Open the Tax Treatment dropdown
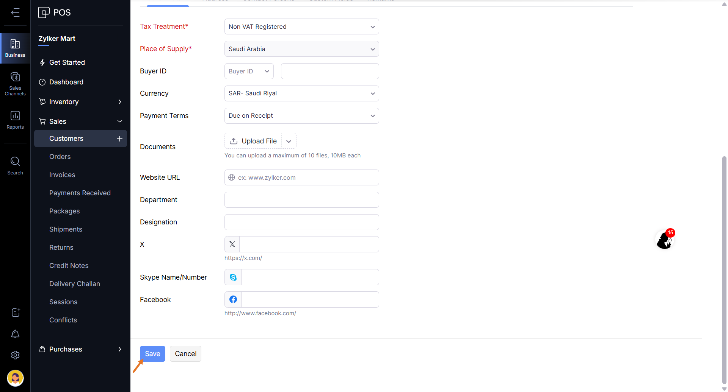The height and width of the screenshot is (392, 728). click(301, 26)
